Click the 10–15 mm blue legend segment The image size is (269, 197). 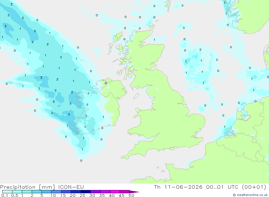(x=56, y=192)
